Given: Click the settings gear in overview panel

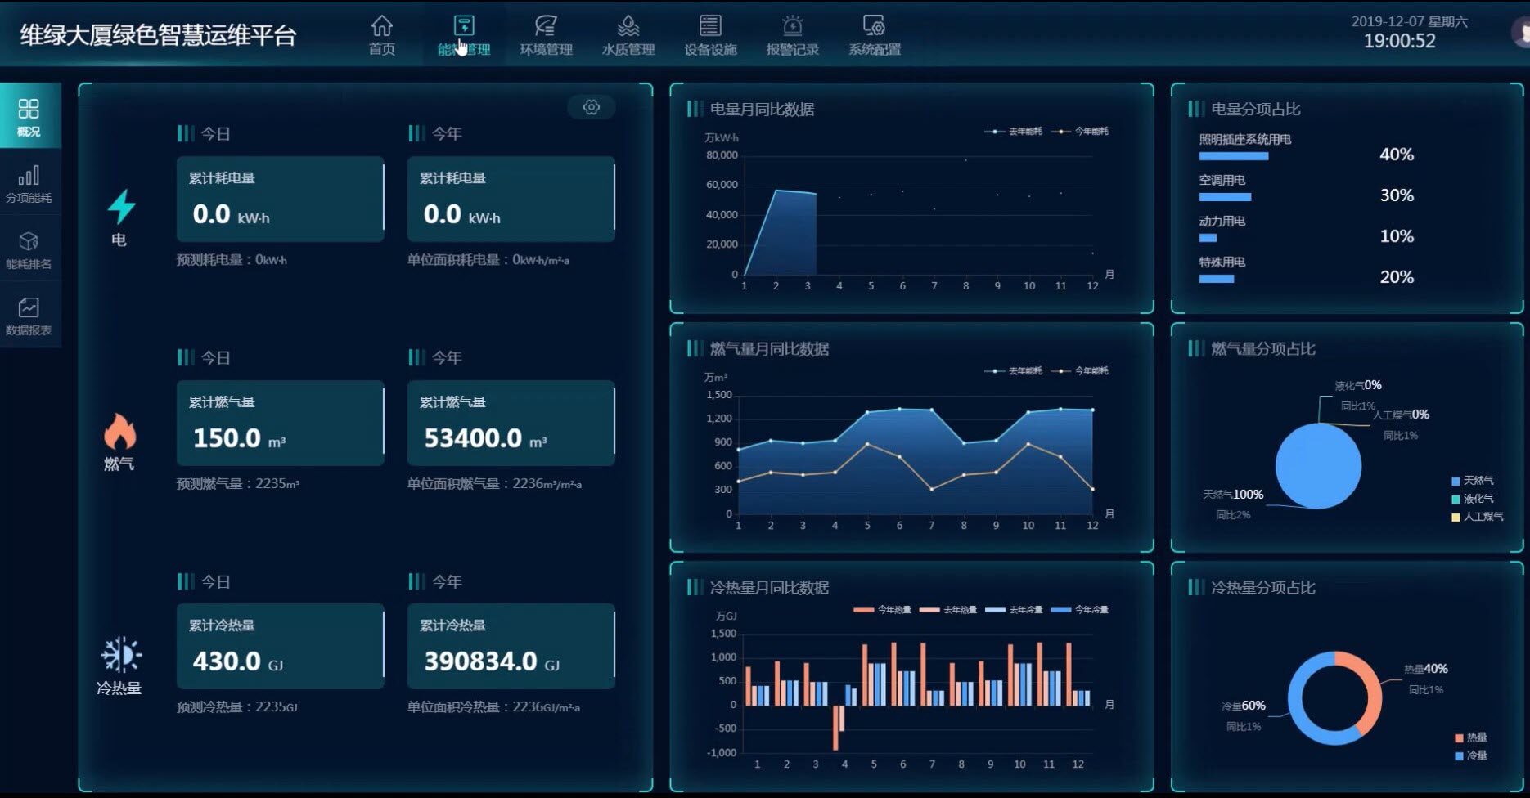Looking at the screenshot, I should pyautogui.click(x=592, y=107).
